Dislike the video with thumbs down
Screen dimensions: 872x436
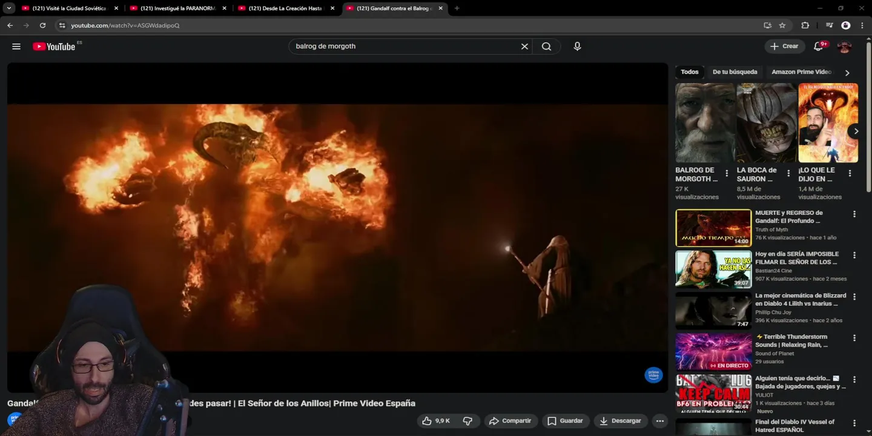[468, 421]
